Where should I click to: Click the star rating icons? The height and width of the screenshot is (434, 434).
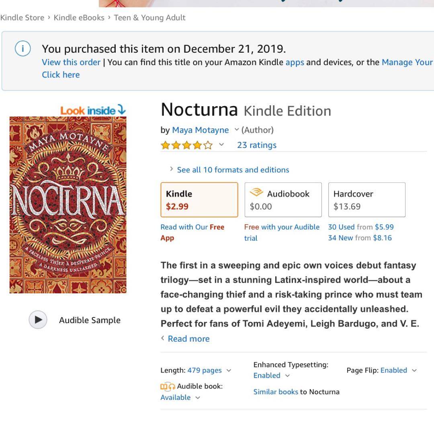(186, 145)
